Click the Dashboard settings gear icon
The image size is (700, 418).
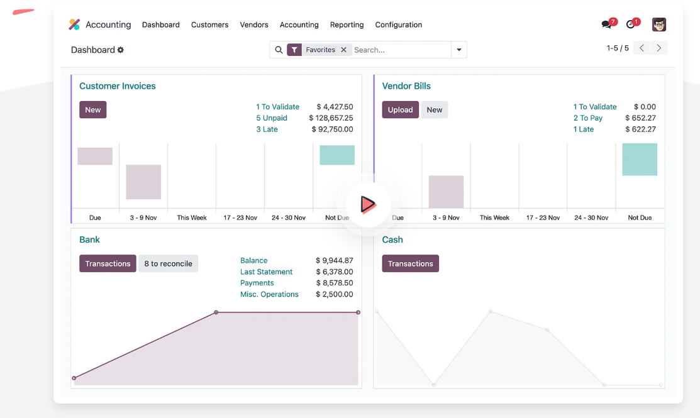[x=121, y=50]
